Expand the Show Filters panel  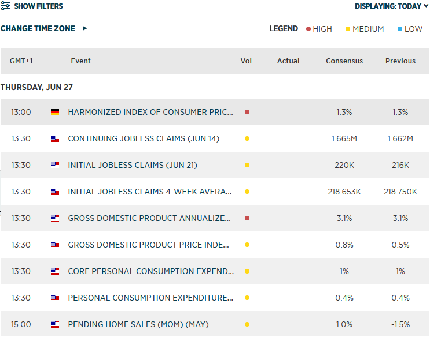[x=38, y=6]
